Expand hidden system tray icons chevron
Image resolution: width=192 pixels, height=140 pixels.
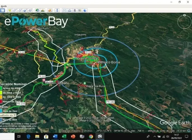(155, 136)
